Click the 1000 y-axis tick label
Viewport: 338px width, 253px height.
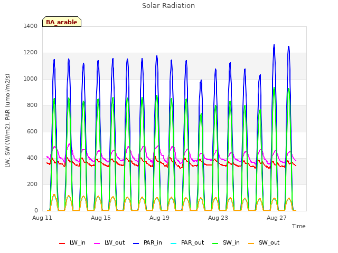(x=31, y=79)
